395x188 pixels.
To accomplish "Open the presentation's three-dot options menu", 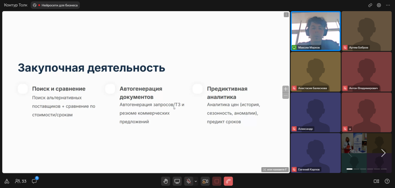I will click(x=286, y=15).
